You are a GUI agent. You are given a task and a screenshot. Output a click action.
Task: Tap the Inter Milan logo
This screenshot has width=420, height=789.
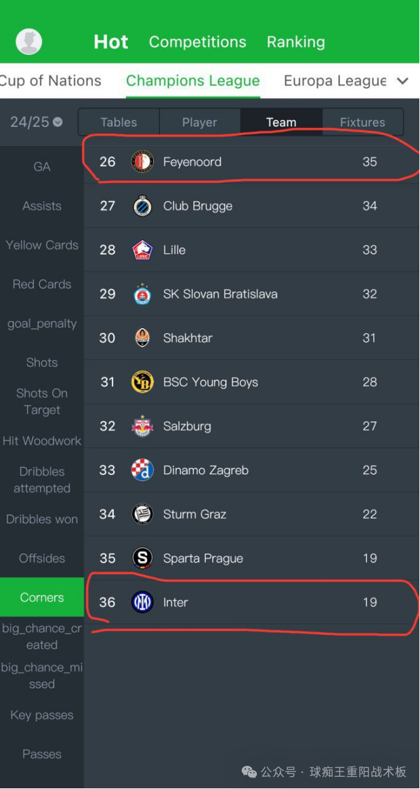coord(142,602)
